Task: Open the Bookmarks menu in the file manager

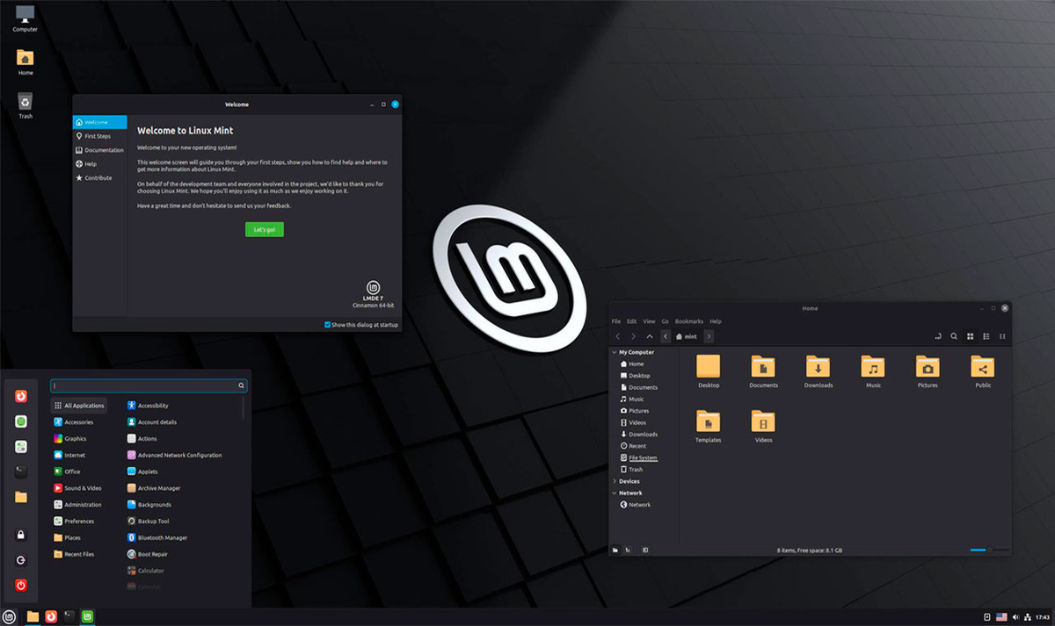Action: (x=689, y=321)
